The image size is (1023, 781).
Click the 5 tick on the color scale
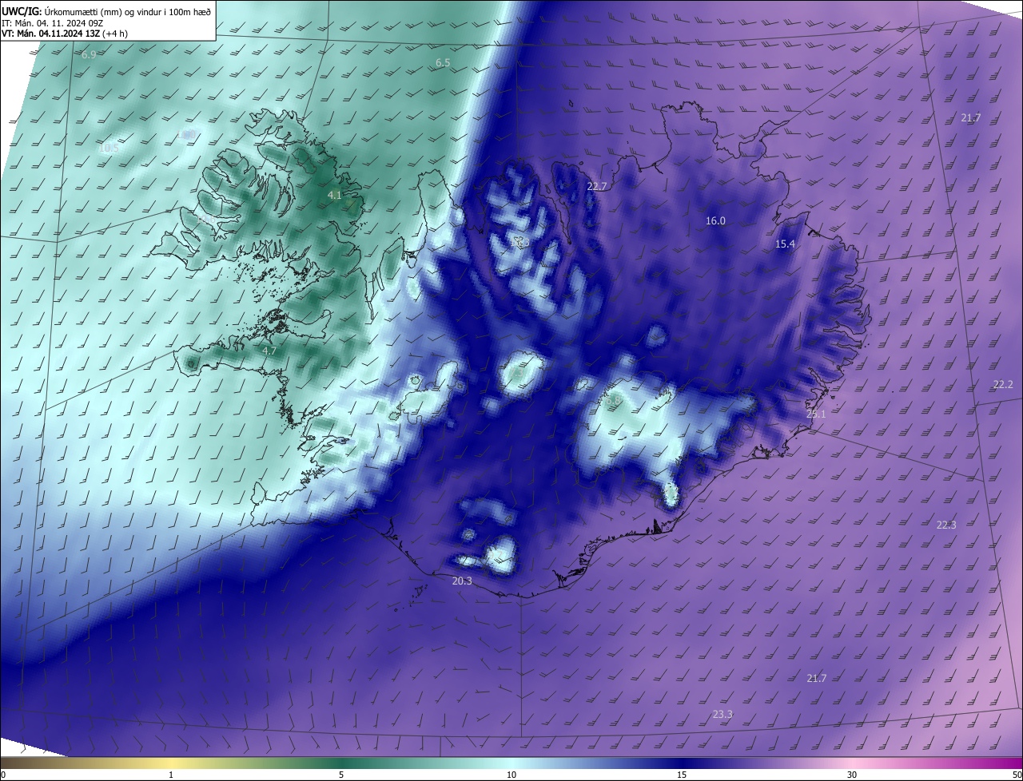341,775
